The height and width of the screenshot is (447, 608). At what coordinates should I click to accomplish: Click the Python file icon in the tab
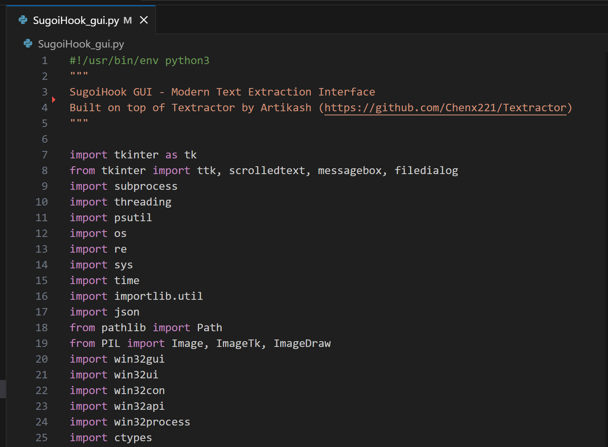click(x=23, y=20)
